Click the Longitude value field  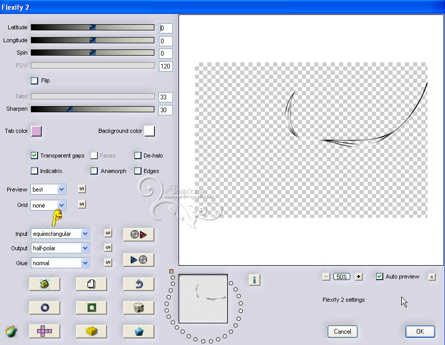point(166,41)
